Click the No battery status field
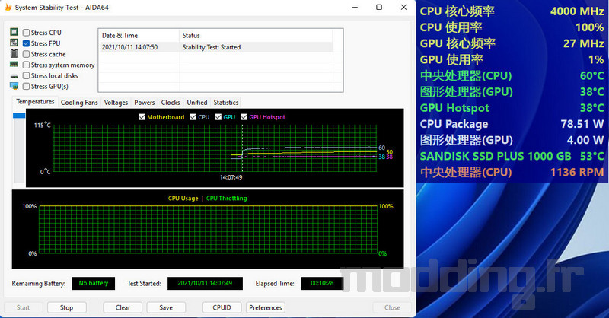 point(93,284)
